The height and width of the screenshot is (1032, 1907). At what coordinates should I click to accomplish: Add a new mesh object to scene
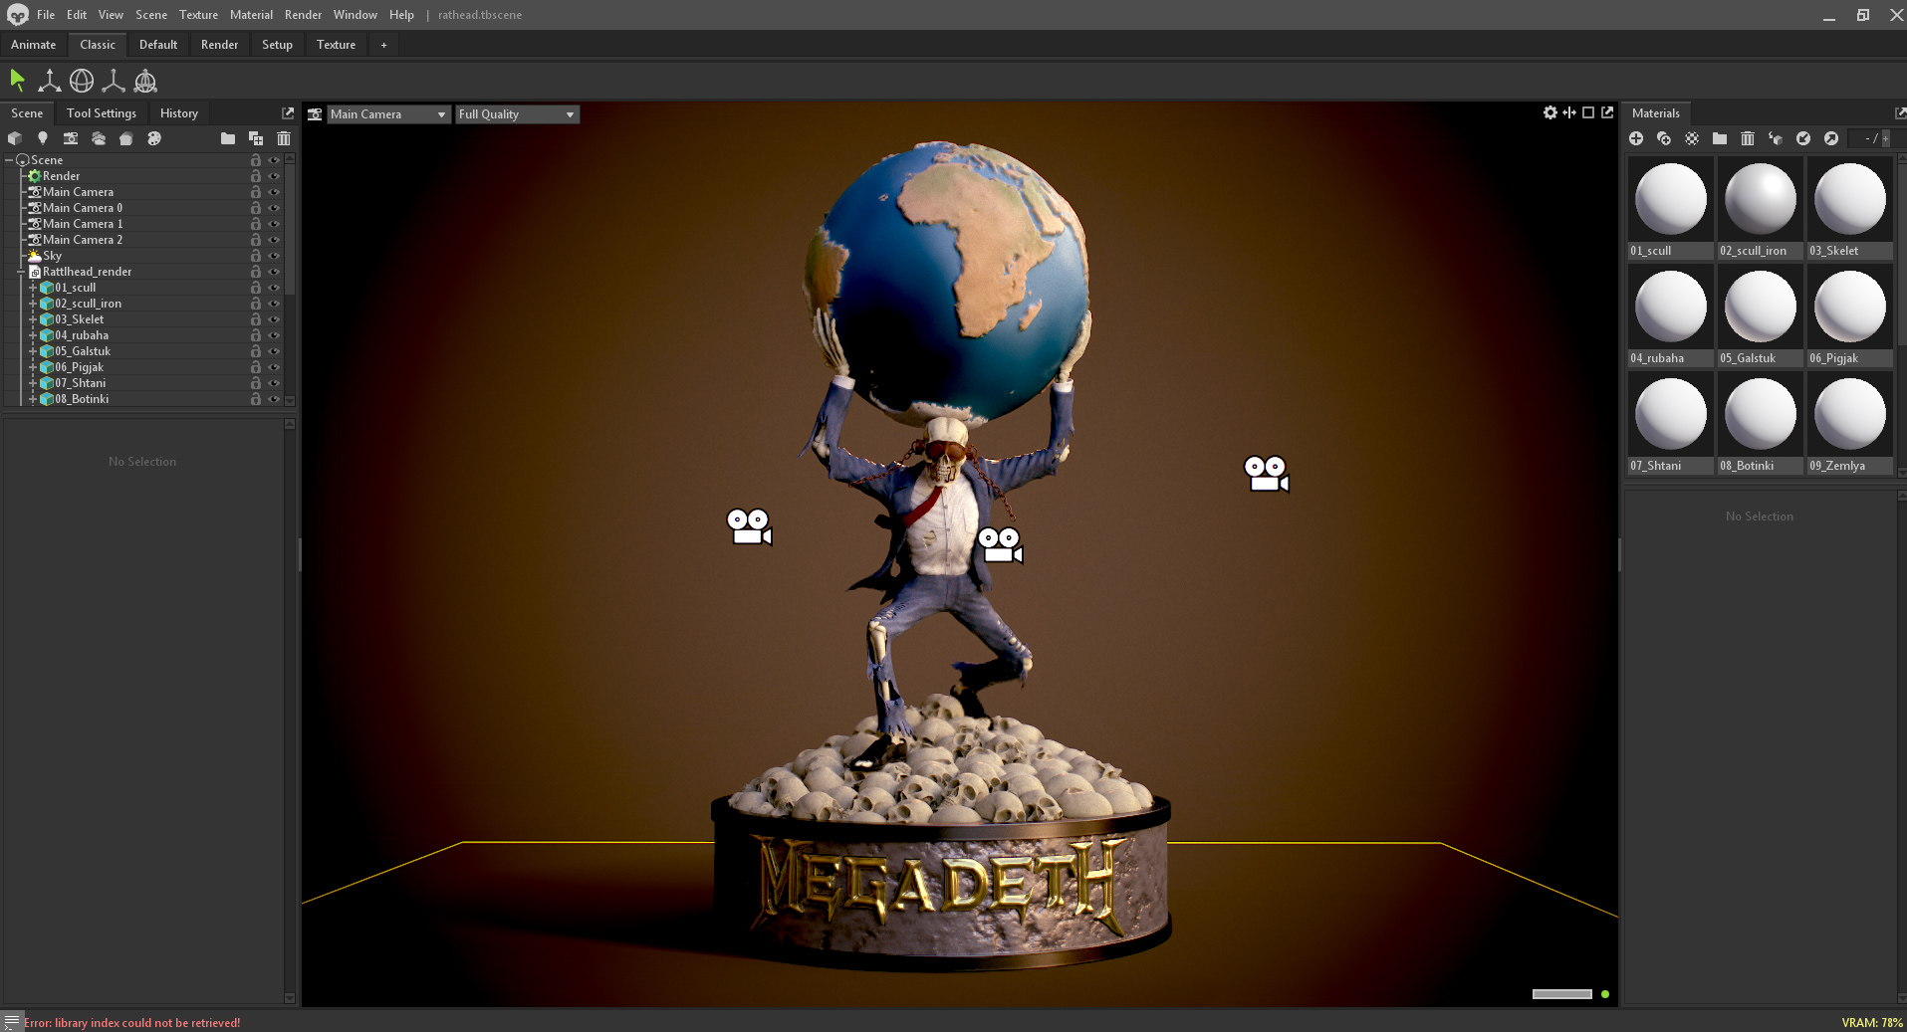(x=15, y=138)
